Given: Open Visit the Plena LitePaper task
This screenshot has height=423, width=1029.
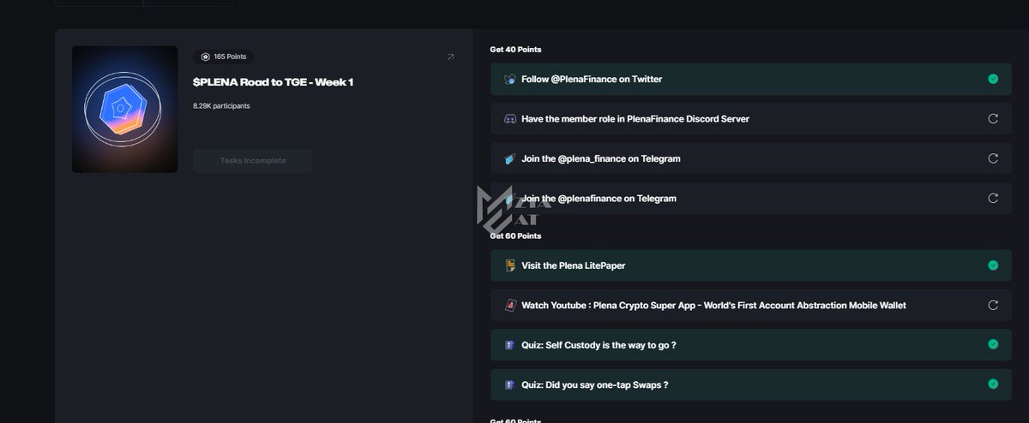Looking at the screenshot, I should [751, 265].
